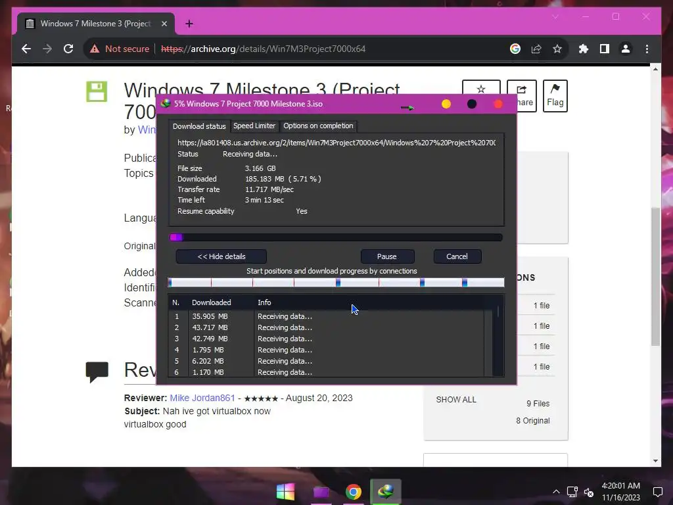Open Chrome three-dot menu

(647, 49)
